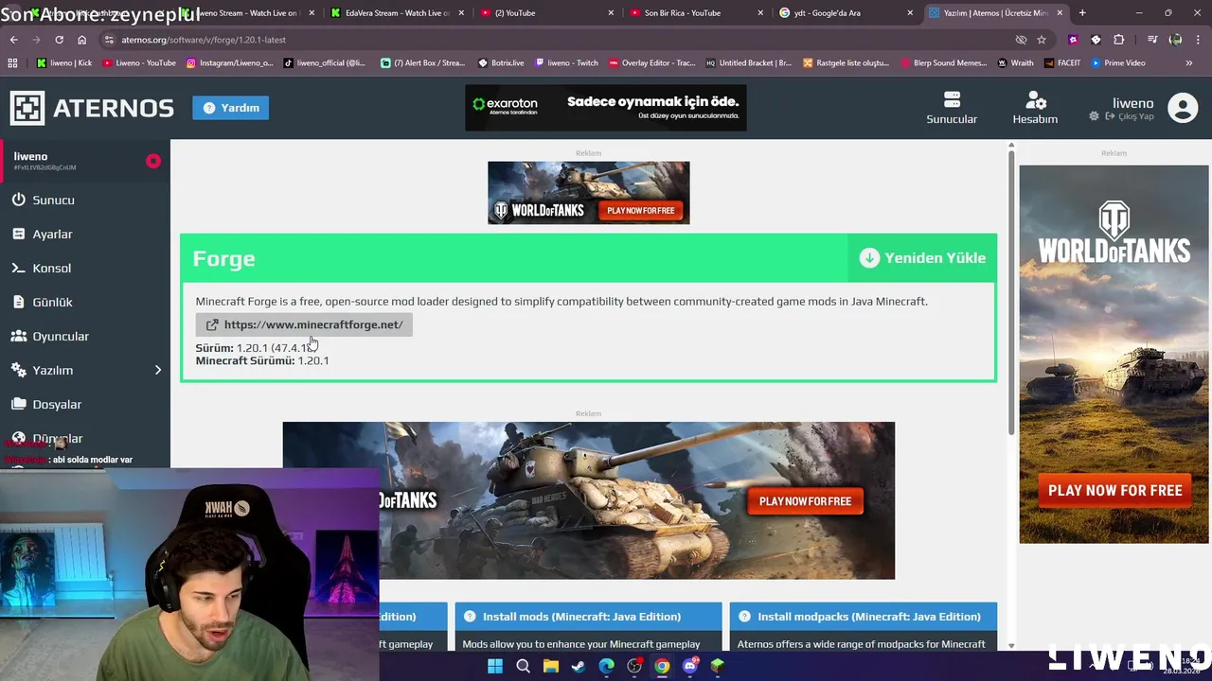Open a new browser tab

click(1082, 13)
